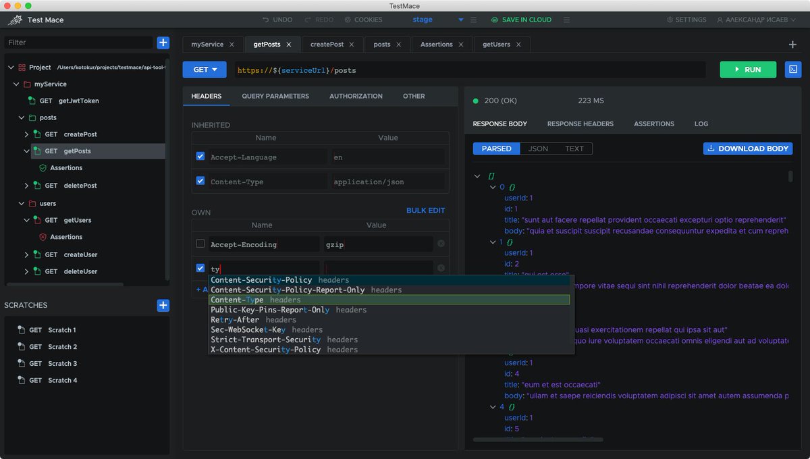This screenshot has width=810, height=459.
Task: Open the OTHER request tab
Action: pyautogui.click(x=414, y=96)
